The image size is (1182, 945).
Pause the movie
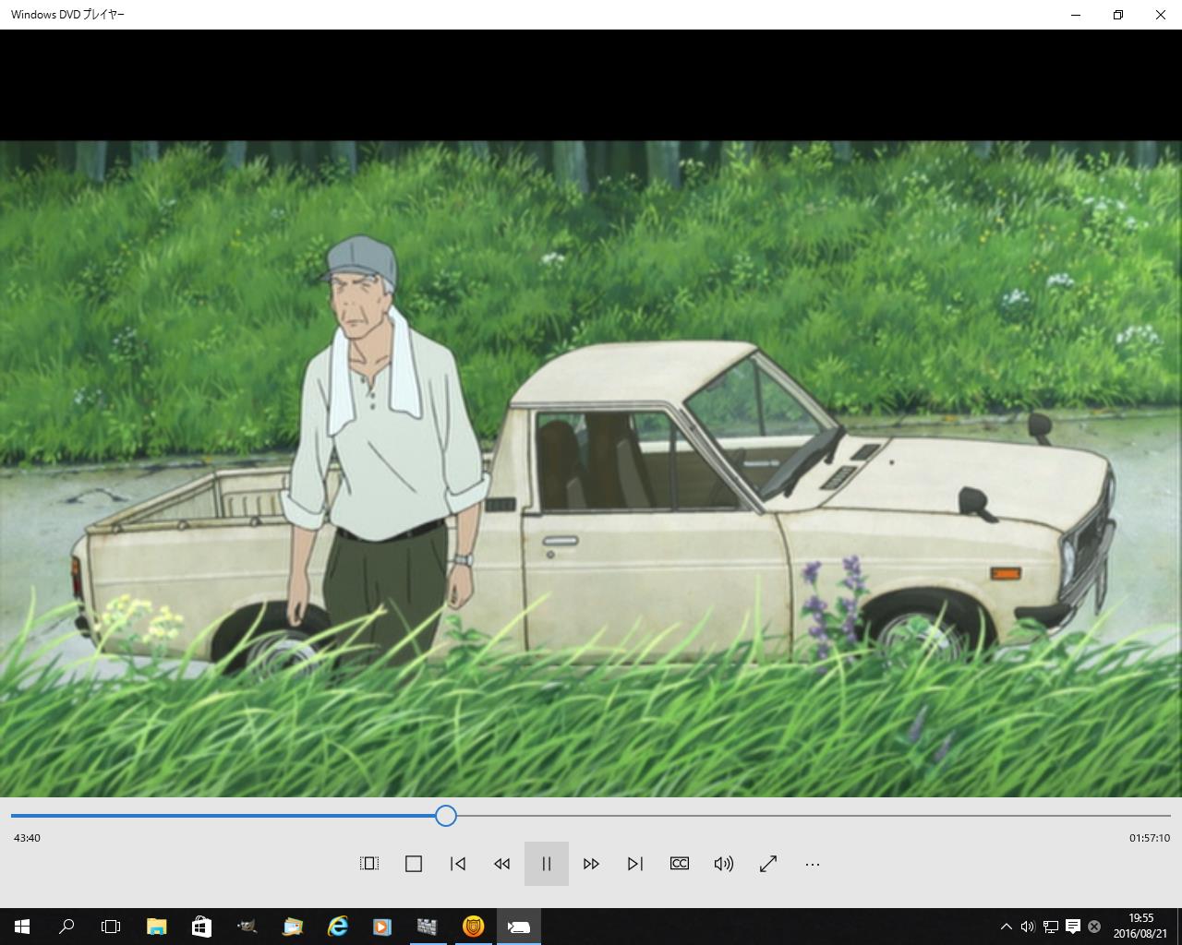tap(547, 864)
